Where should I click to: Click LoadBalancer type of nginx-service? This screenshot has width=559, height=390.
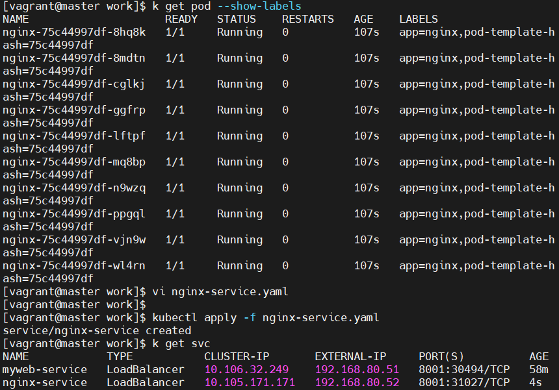coord(146,383)
